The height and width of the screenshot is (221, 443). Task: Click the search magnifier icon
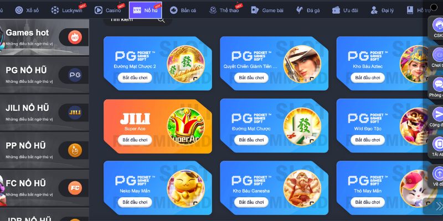161,20
